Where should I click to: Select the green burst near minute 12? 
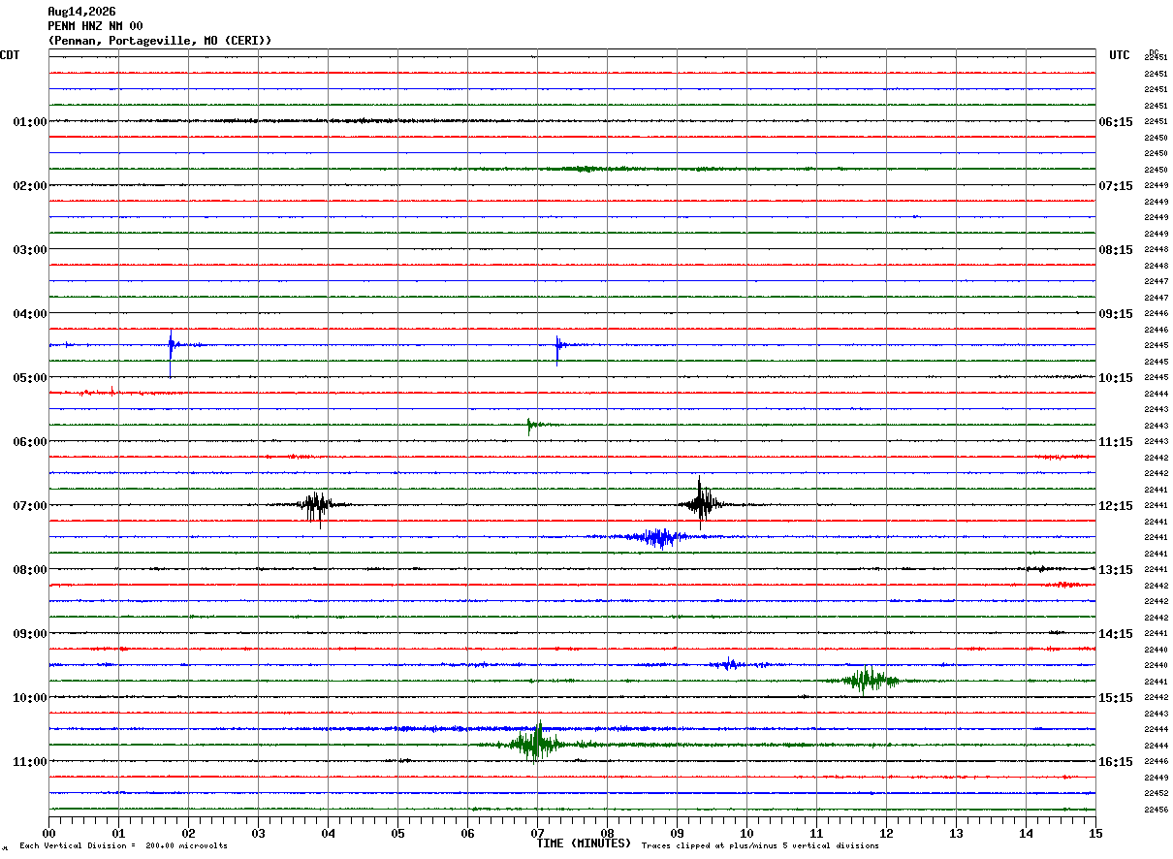coord(868,680)
